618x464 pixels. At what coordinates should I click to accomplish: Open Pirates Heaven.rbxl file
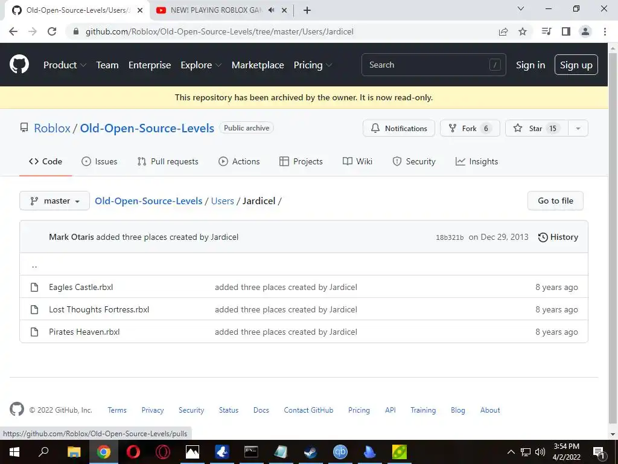tap(84, 332)
